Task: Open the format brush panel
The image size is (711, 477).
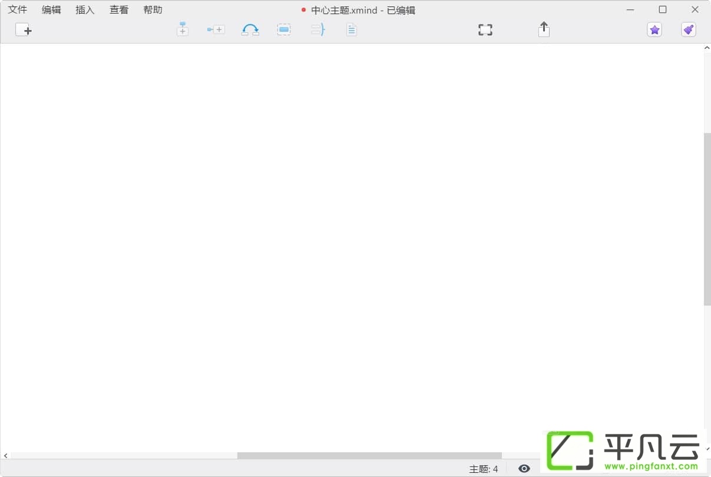Action: (x=689, y=29)
